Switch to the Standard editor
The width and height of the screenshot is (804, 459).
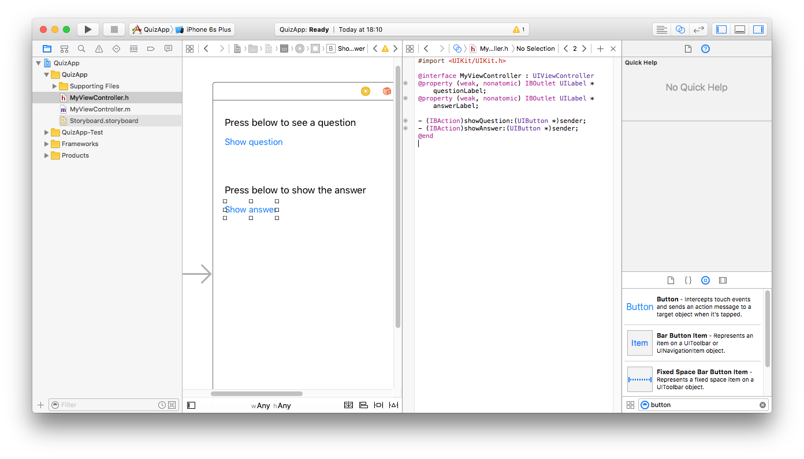tap(662, 29)
